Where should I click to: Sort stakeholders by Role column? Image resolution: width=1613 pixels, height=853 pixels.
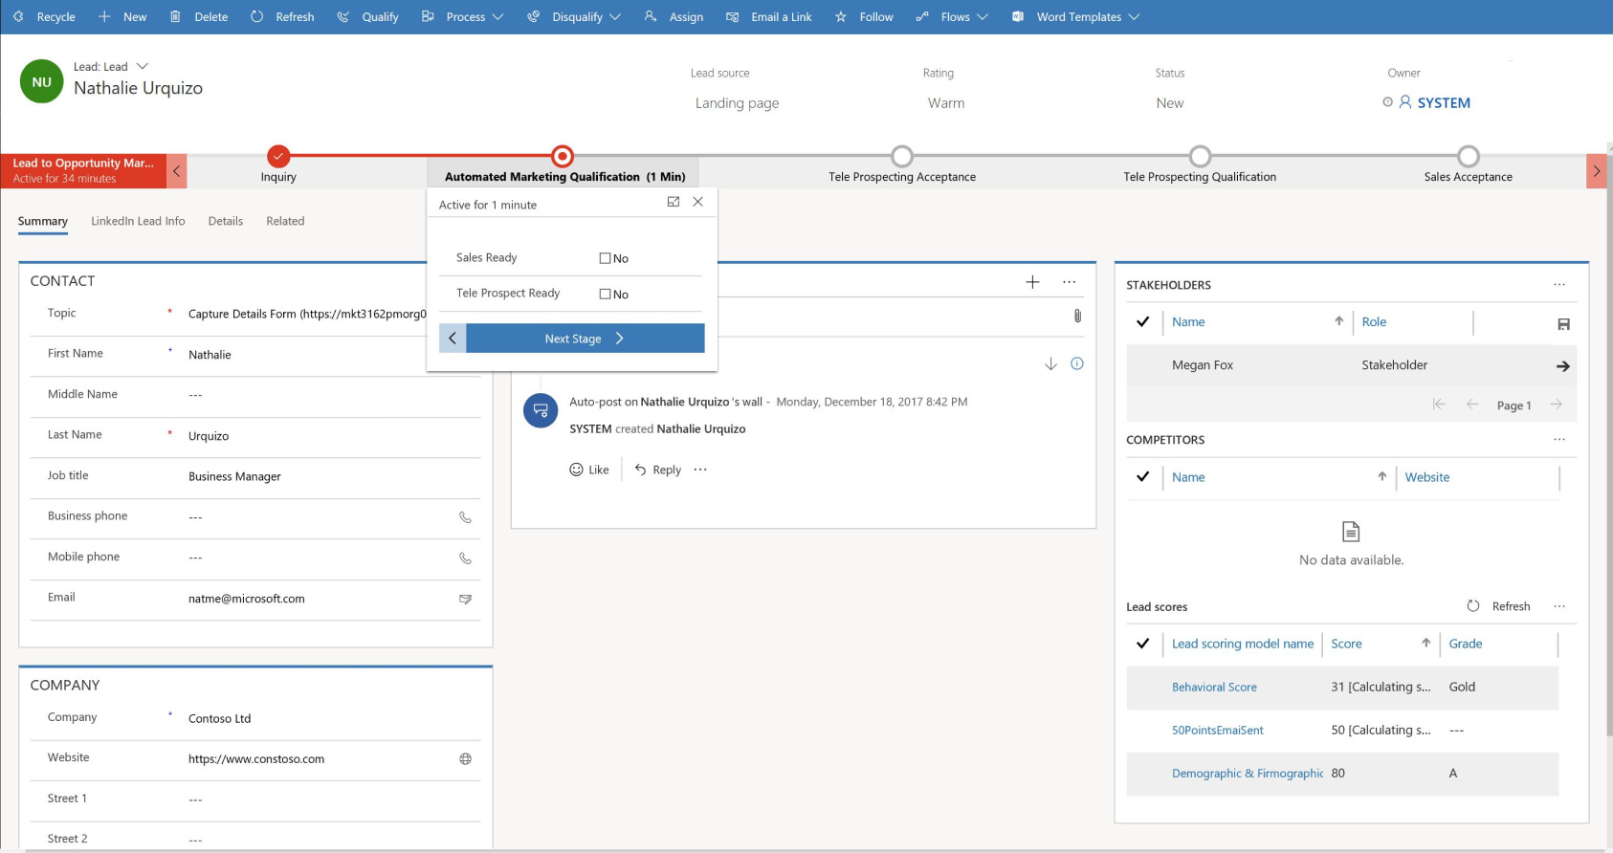coord(1374,322)
